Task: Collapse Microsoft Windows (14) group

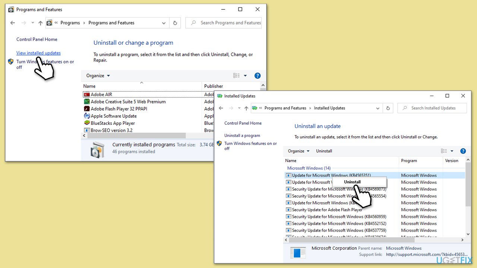Action: pyautogui.click(x=309, y=168)
